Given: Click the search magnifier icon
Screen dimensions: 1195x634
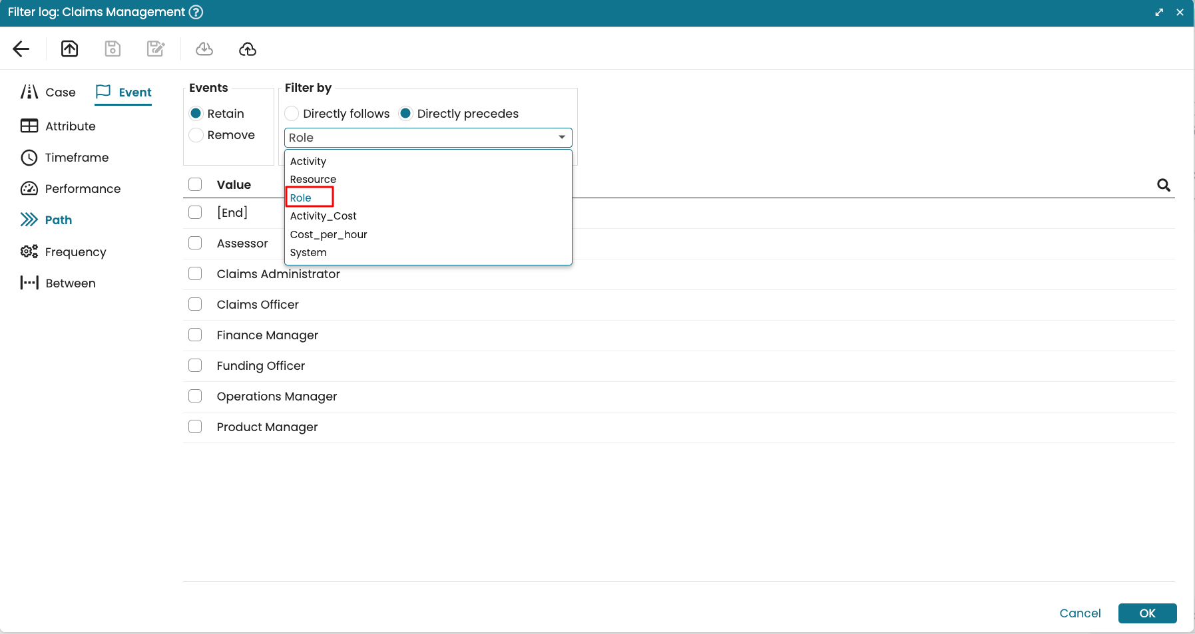Looking at the screenshot, I should click(1163, 185).
